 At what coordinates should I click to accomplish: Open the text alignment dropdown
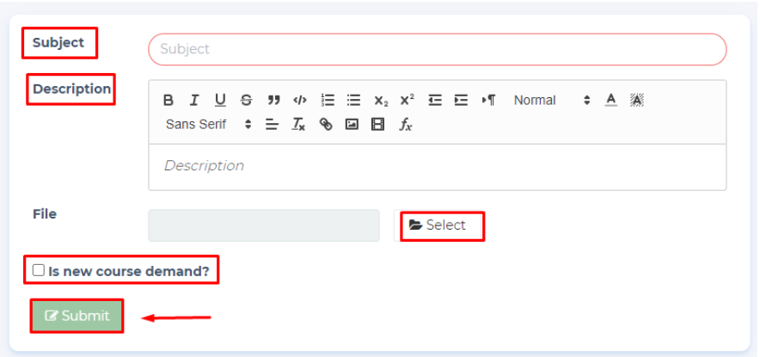point(272,124)
